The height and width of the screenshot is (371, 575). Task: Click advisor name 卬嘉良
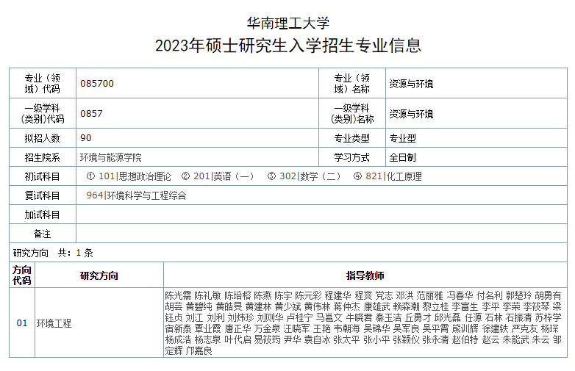199,351
